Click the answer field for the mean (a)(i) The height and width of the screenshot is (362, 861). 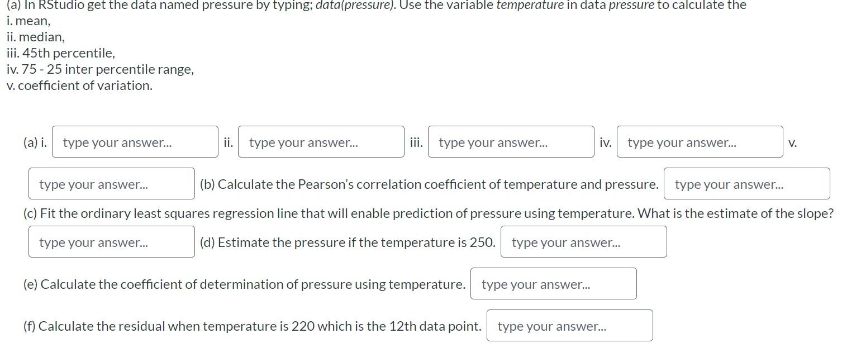tap(134, 142)
